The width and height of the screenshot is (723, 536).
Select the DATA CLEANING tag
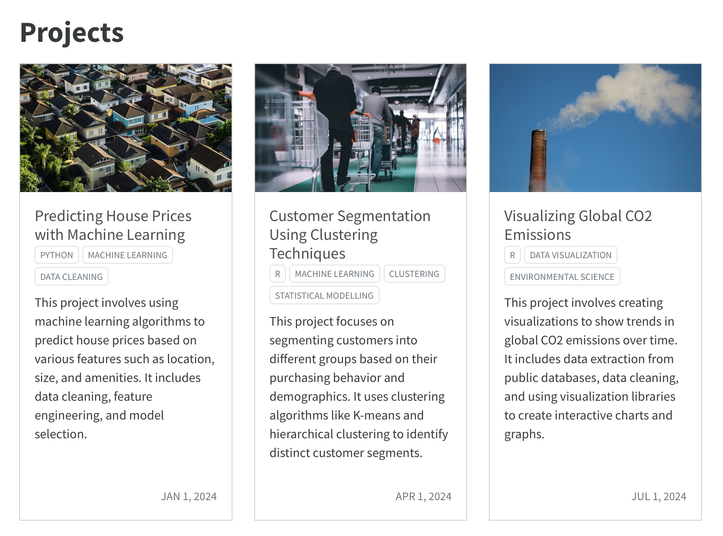point(71,277)
